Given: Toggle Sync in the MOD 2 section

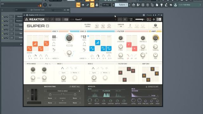Looking at the screenshot, I should 94,73.
